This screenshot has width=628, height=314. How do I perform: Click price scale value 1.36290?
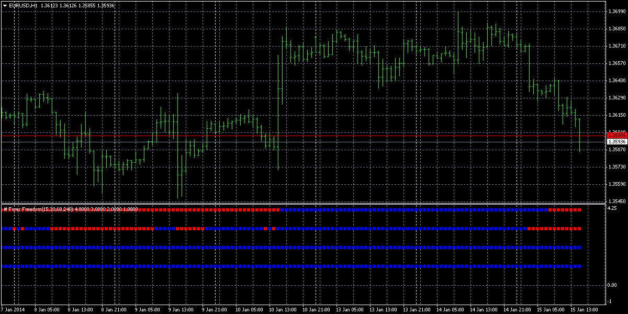617,98
